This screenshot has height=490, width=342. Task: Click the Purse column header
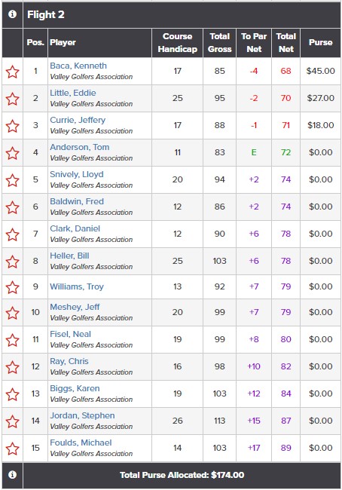click(320, 42)
